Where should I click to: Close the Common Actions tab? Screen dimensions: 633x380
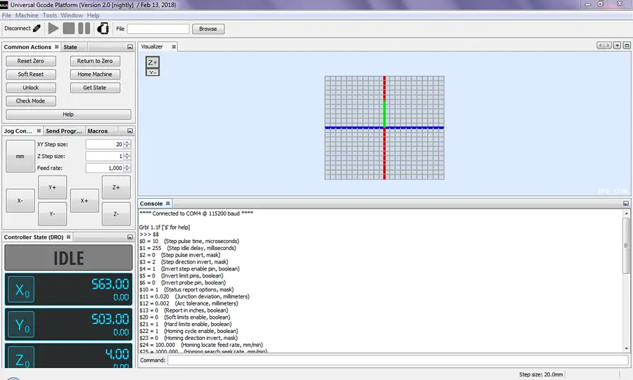(x=56, y=47)
